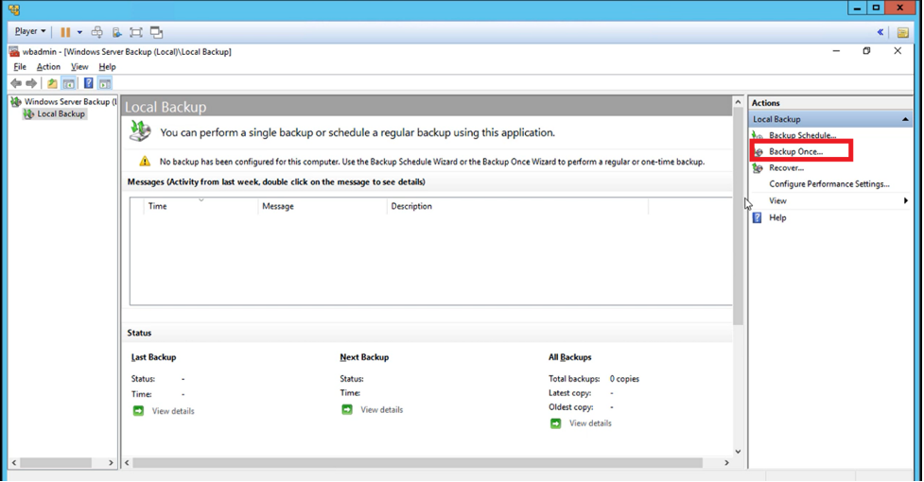
Task: Click View details under Last Backup
Action: [173, 411]
